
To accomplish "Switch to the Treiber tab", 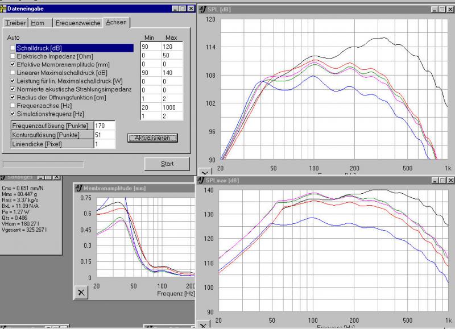I will point(15,23).
